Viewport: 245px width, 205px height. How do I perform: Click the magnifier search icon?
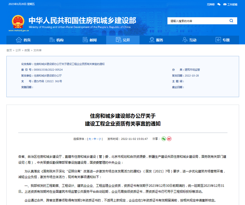231,21
